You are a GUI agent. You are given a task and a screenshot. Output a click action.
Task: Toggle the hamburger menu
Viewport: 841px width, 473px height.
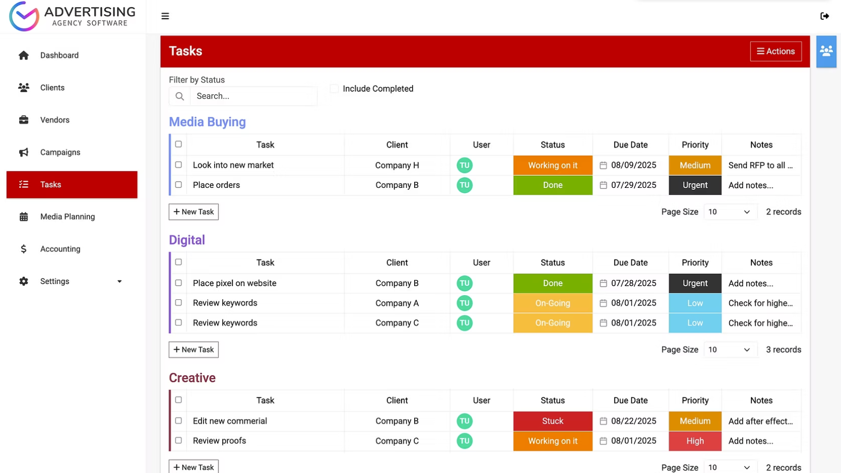pos(165,16)
